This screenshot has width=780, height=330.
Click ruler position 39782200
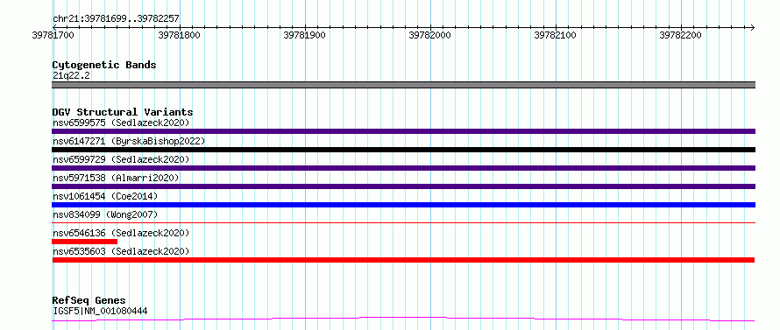coord(680,35)
